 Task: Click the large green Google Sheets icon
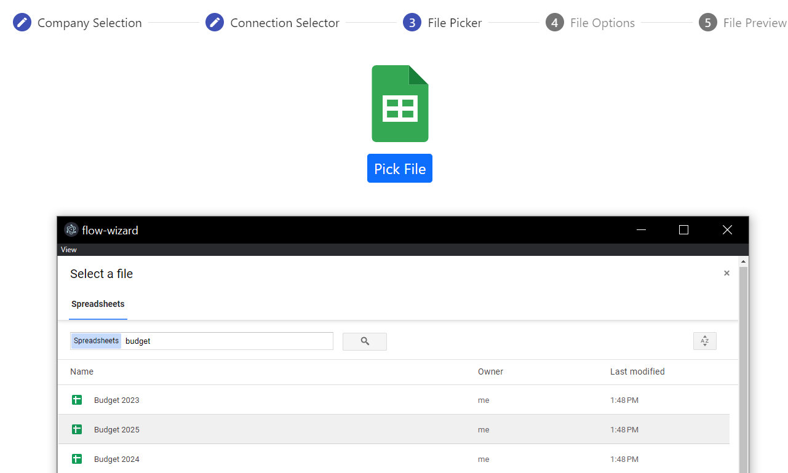[400, 103]
